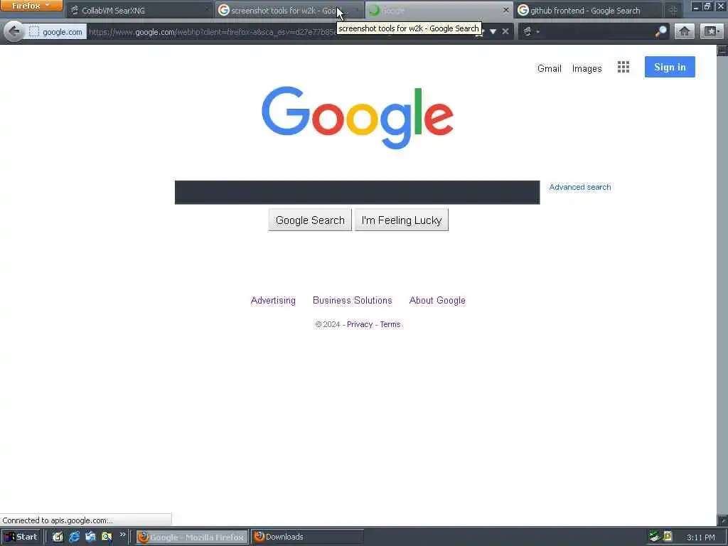The height and width of the screenshot is (546, 728).
Task: Select Google - Mozilla Firefox taskbar button
Action: 192,537
